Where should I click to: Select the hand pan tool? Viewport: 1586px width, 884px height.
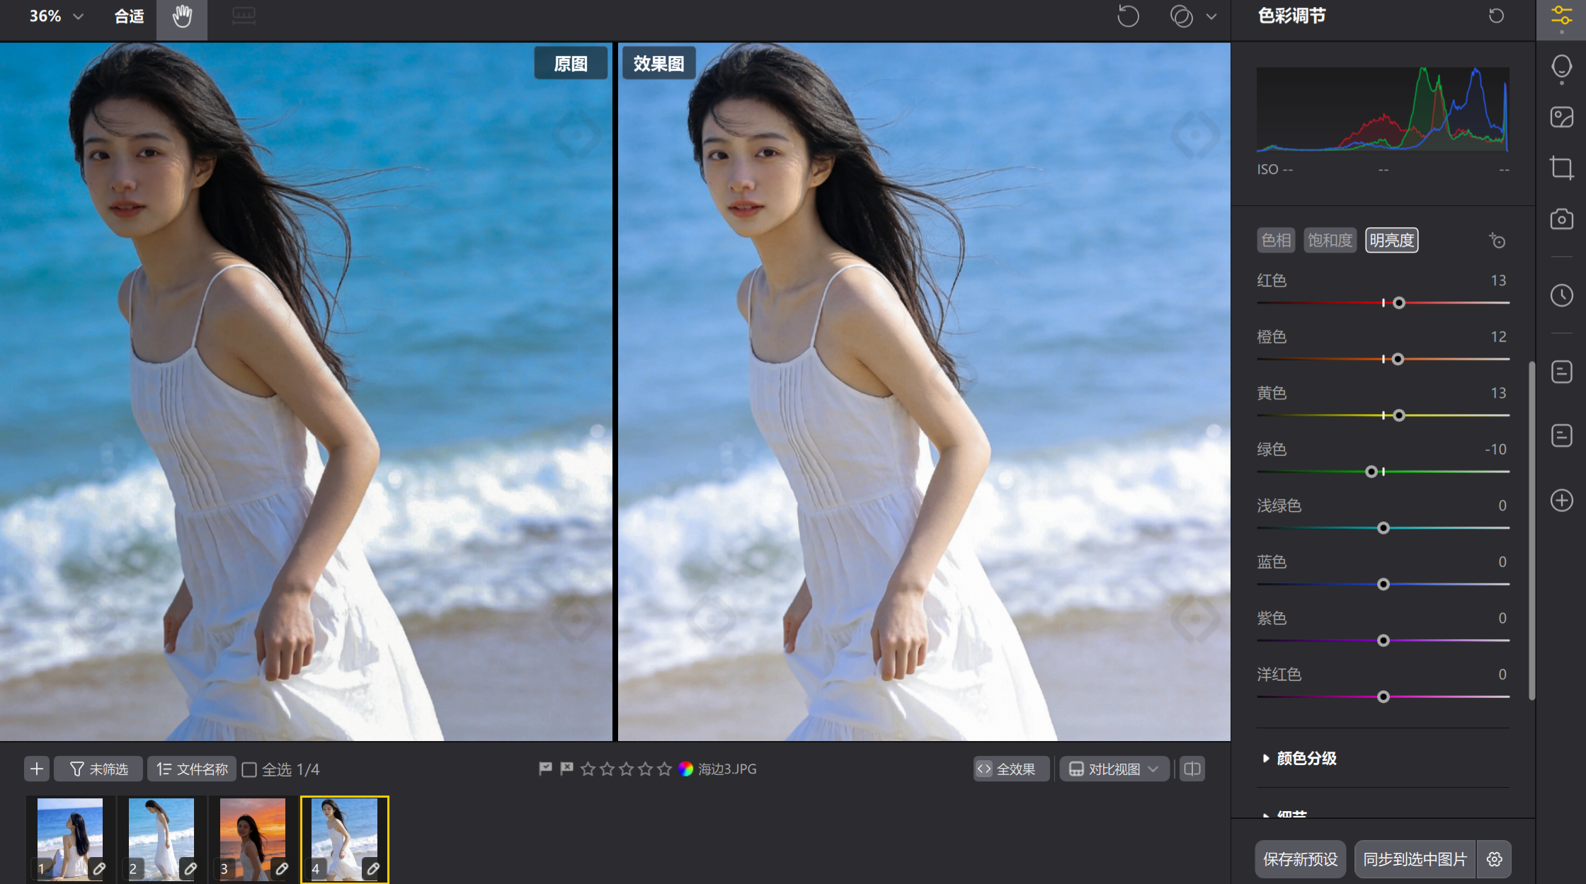pyautogui.click(x=182, y=16)
